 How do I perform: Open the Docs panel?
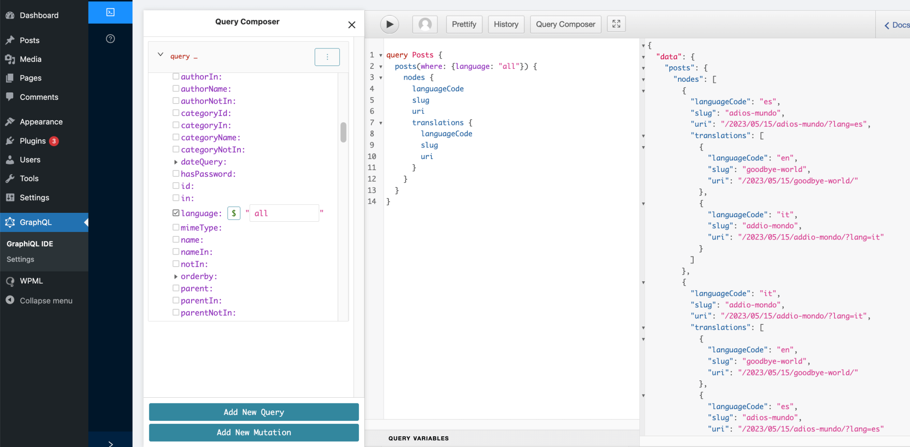pos(898,24)
